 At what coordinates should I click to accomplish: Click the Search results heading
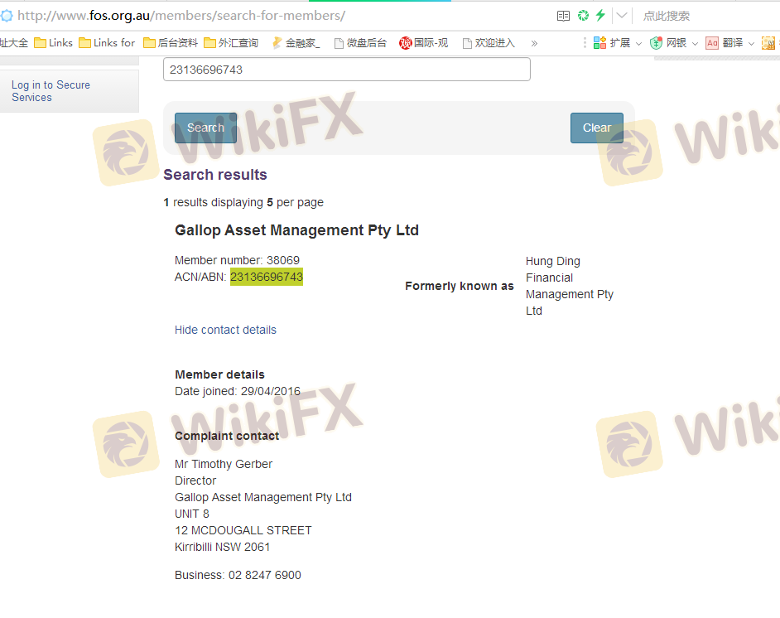(x=215, y=175)
